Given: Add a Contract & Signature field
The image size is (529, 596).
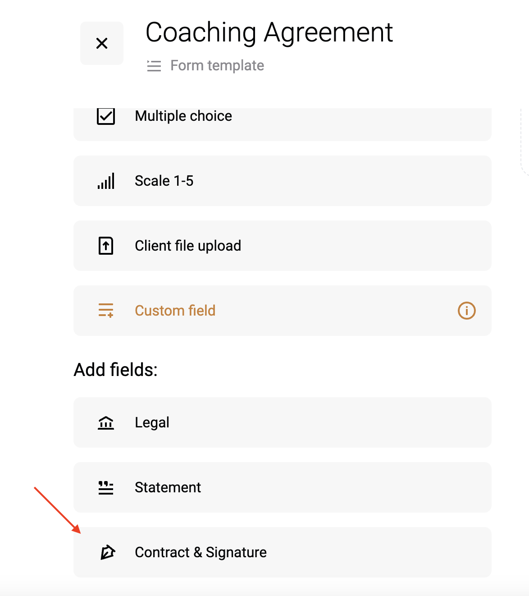Looking at the screenshot, I should pyautogui.click(x=283, y=552).
